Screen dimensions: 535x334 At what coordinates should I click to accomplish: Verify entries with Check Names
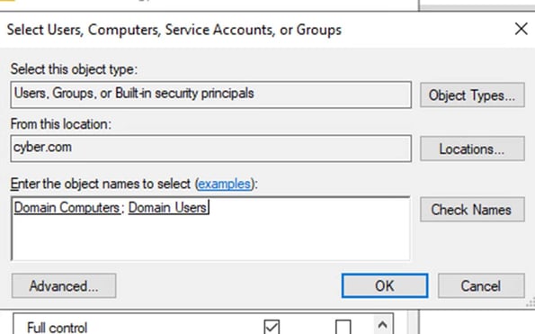(472, 210)
